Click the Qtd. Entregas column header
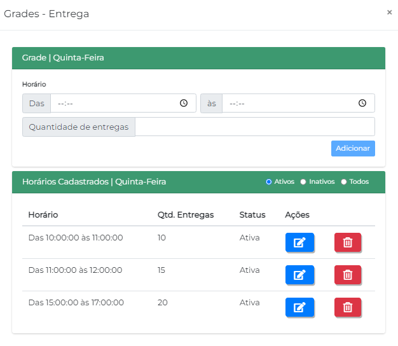This screenshot has height=346, width=398. coord(186,215)
